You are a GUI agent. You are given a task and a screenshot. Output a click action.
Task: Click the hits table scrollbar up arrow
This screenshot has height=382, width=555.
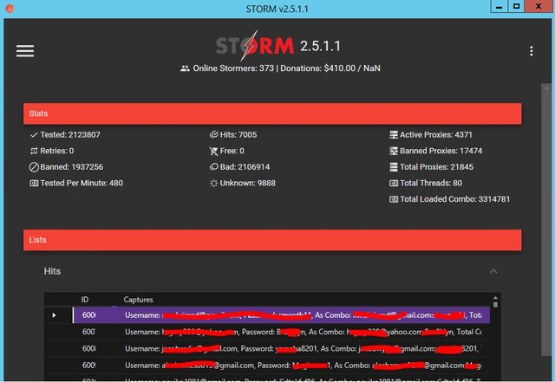[x=495, y=298]
